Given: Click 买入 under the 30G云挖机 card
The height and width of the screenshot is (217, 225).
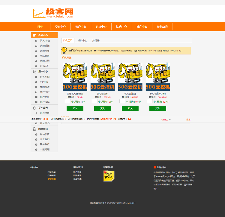Looking at the screenshot, I should pyautogui.click(x=103, y=108).
